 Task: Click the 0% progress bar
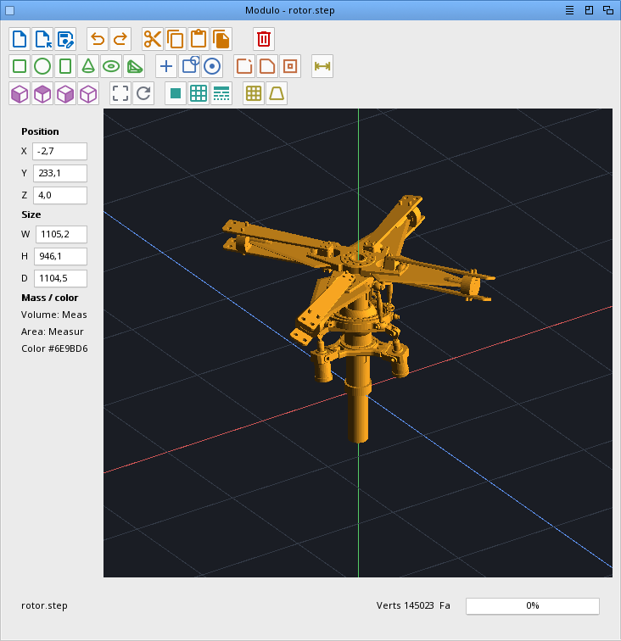tap(533, 606)
